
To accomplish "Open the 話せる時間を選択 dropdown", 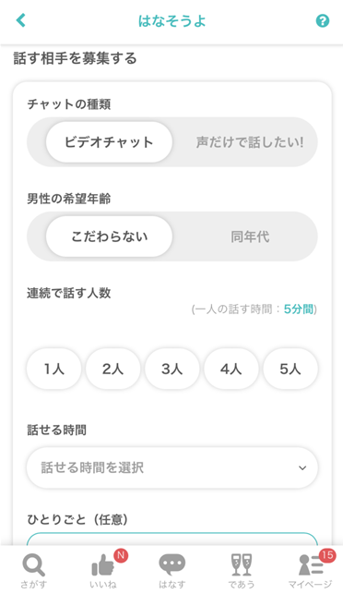I will 172,467.
